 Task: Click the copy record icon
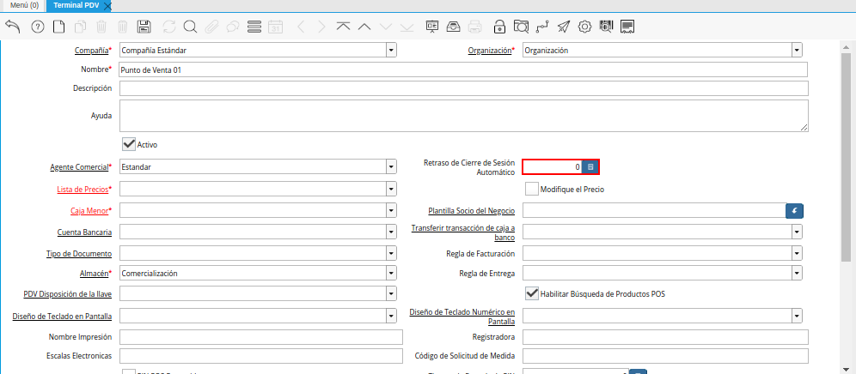[x=80, y=27]
